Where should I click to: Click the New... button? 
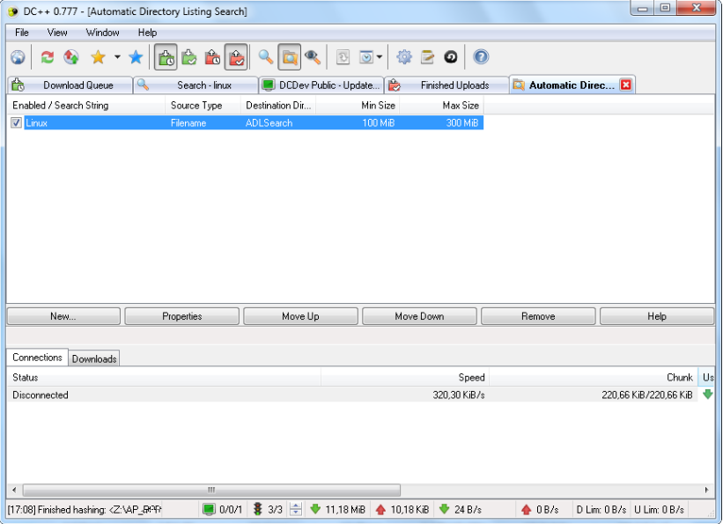pyautogui.click(x=63, y=316)
